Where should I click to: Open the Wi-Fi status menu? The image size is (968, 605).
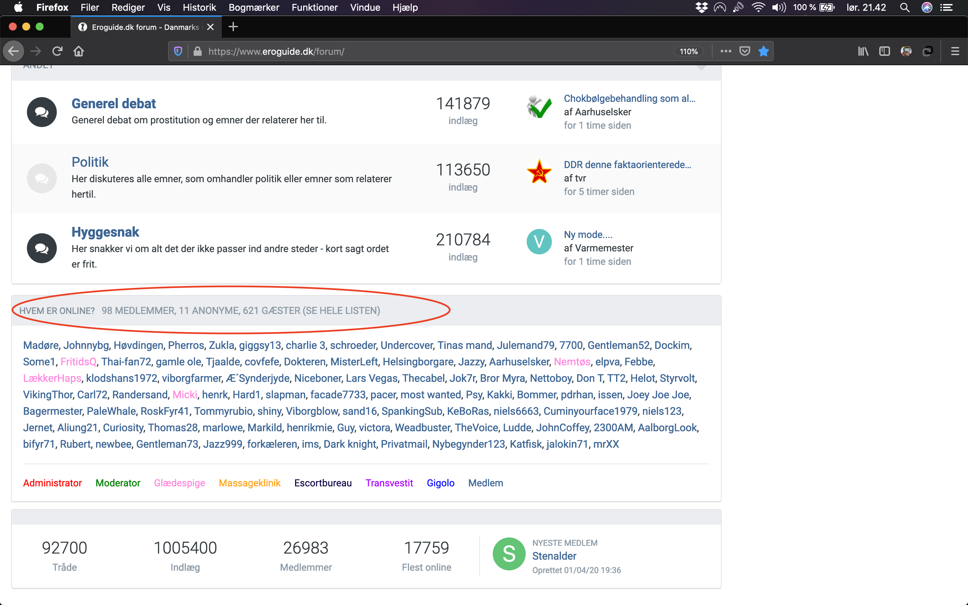(x=758, y=7)
